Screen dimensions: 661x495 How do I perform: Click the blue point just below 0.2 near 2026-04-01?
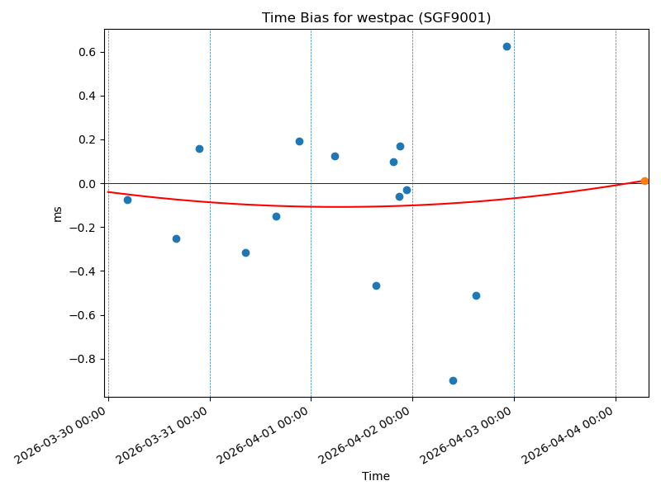point(299,141)
